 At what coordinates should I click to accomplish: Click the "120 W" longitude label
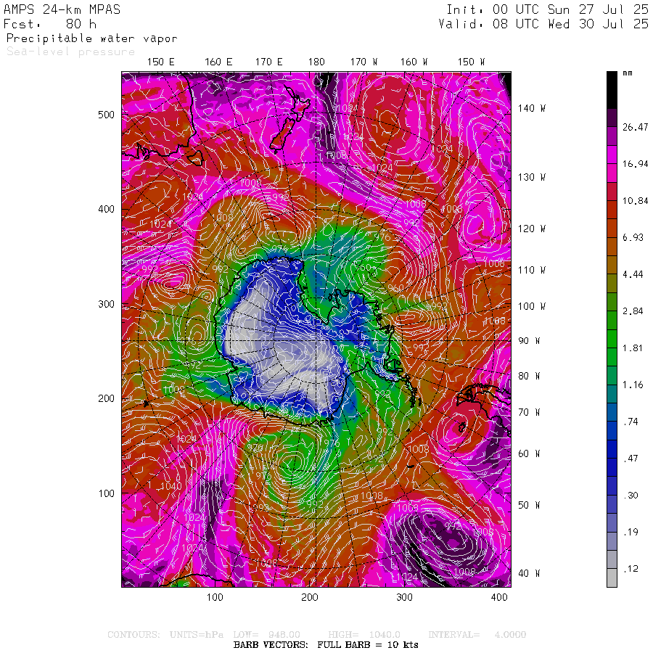click(532, 229)
